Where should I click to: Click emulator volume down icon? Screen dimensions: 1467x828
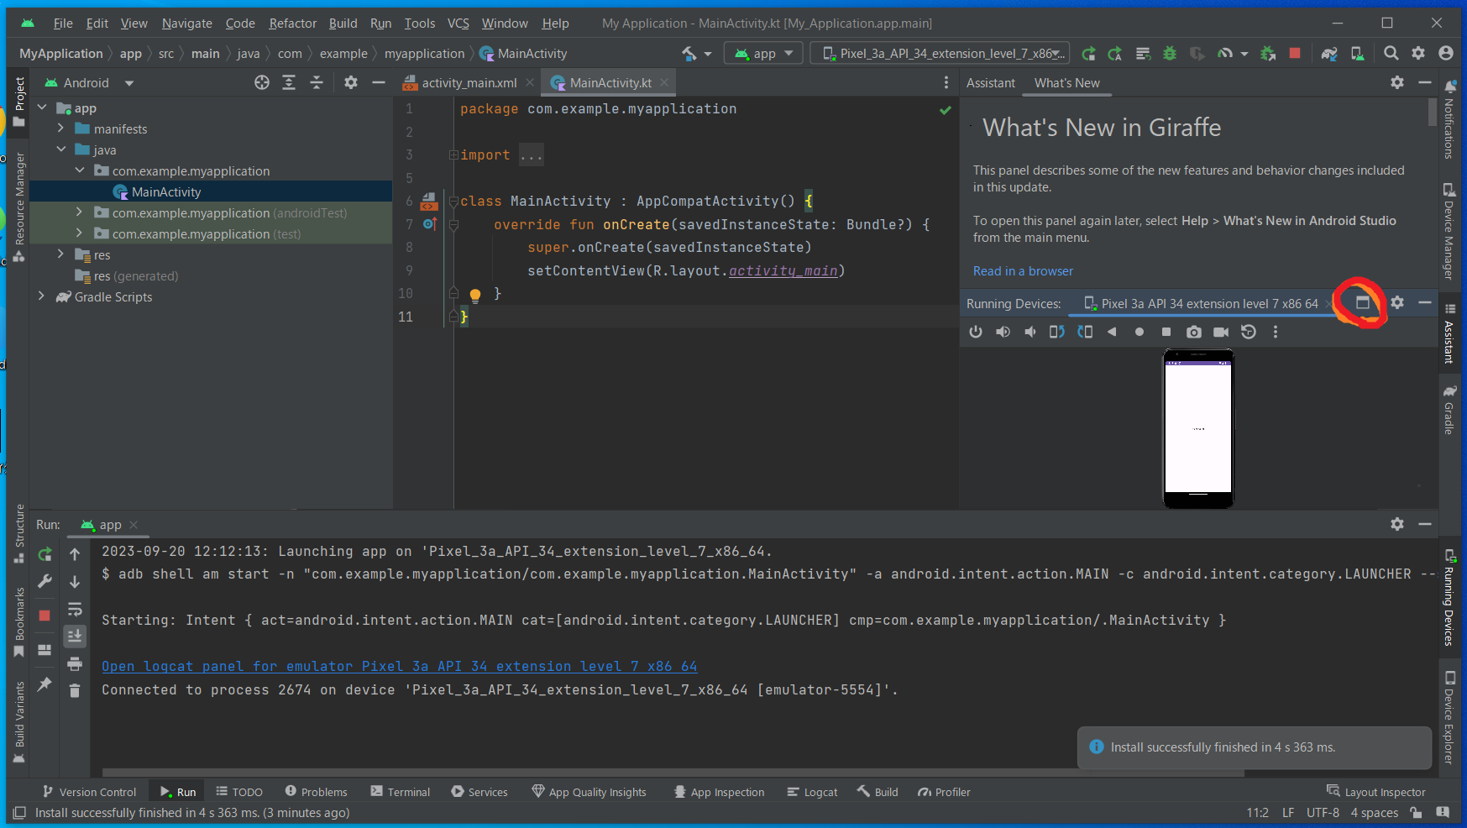tap(1030, 332)
